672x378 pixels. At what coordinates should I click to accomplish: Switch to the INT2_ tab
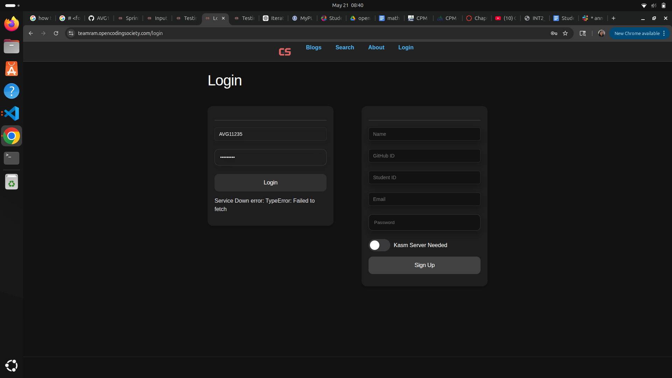click(535, 18)
